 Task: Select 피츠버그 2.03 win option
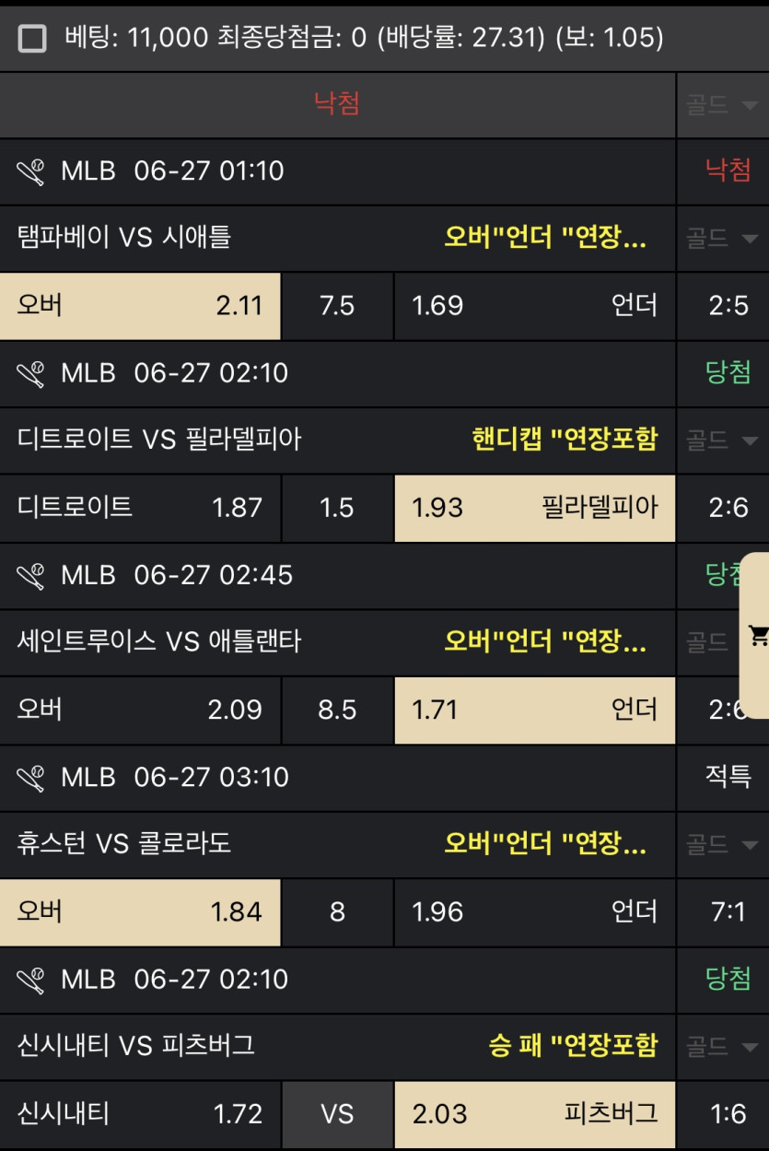tap(534, 1114)
